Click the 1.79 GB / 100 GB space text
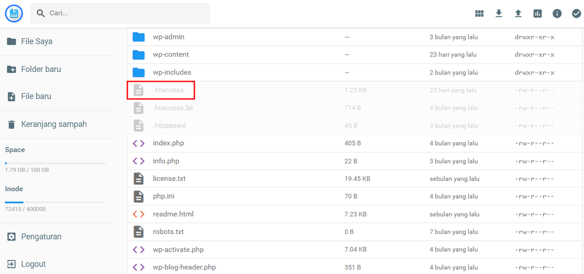Viewport: 584px width, 274px height. (x=27, y=170)
